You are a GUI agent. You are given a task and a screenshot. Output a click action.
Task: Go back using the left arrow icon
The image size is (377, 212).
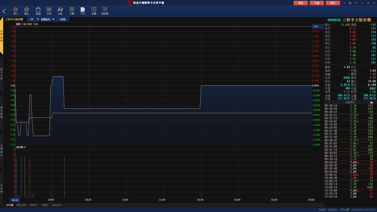(4, 11)
